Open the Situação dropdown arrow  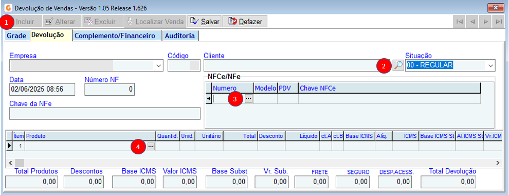pyautogui.click(x=490, y=65)
